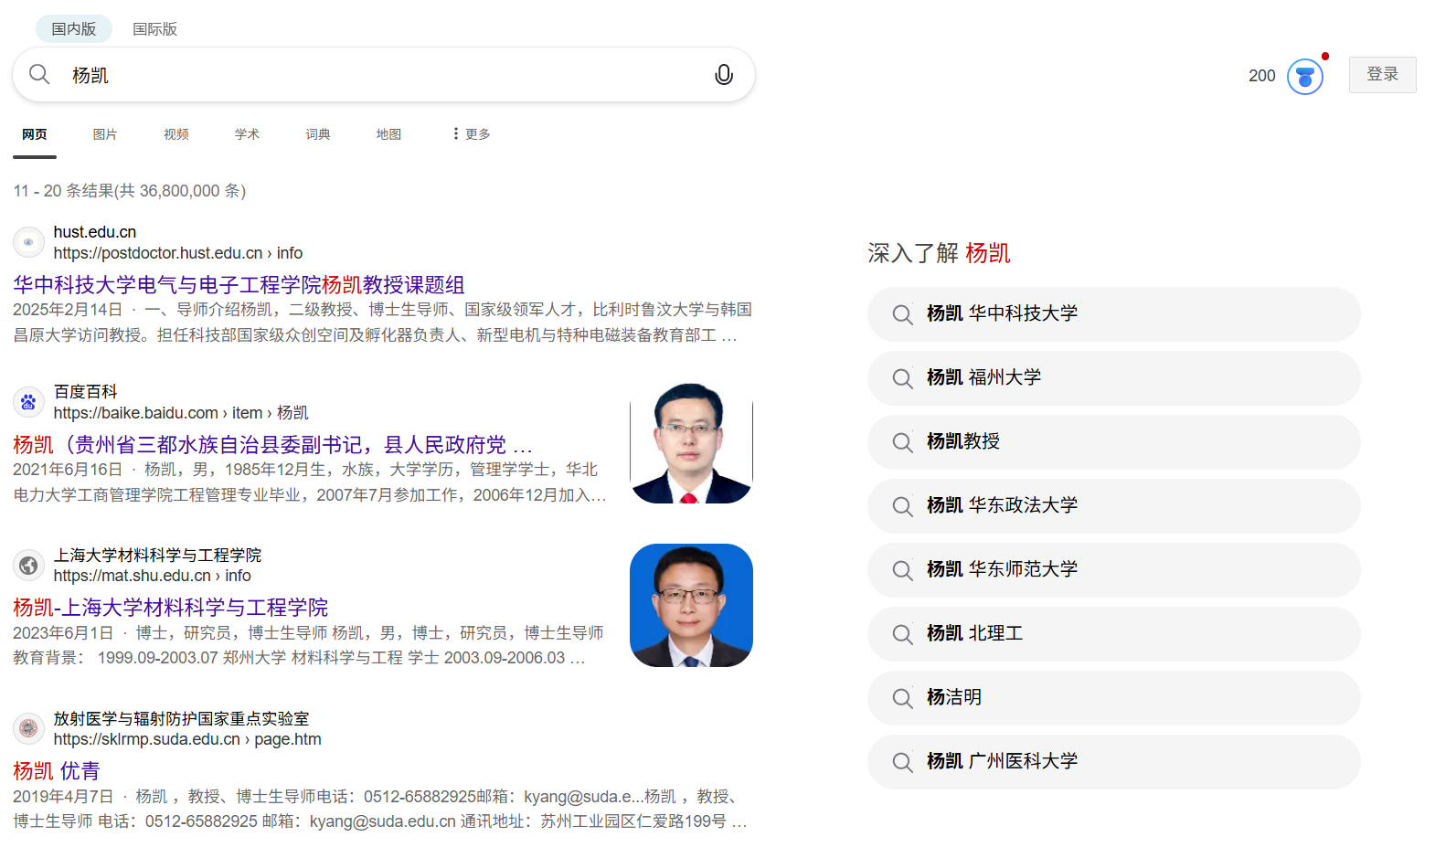Switch to 国际版 search mode

tap(154, 29)
